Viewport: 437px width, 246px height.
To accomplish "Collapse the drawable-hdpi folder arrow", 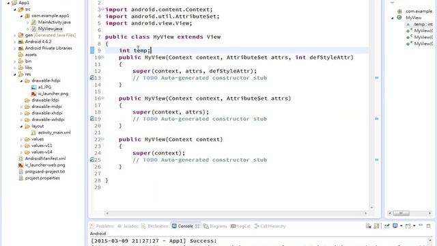I will (21, 81).
